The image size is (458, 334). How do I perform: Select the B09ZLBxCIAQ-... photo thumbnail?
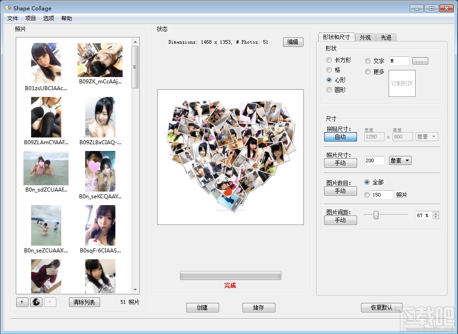[100, 117]
